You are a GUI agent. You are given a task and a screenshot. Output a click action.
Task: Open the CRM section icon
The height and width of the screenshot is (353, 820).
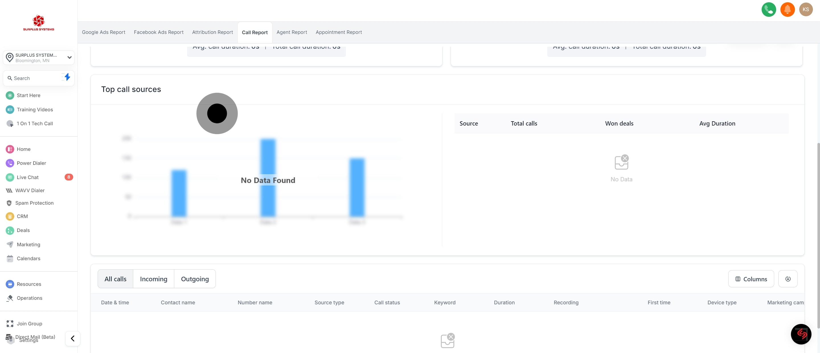10,216
